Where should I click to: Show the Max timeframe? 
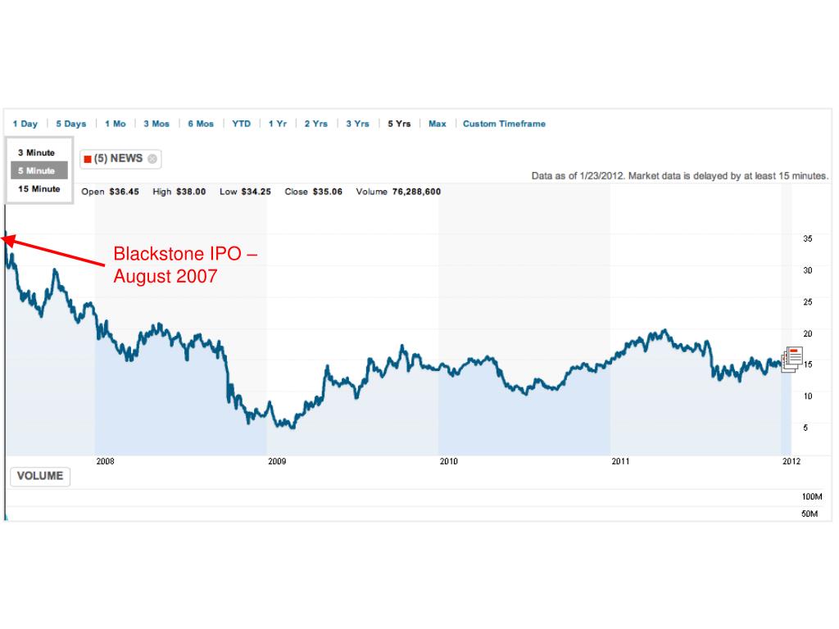point(438,124)
